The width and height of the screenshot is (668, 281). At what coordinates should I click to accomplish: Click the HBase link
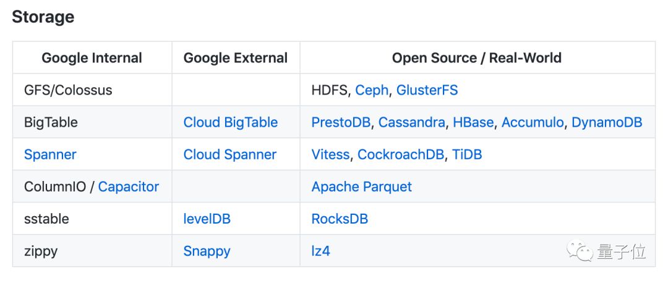click(x=473, y=122)
